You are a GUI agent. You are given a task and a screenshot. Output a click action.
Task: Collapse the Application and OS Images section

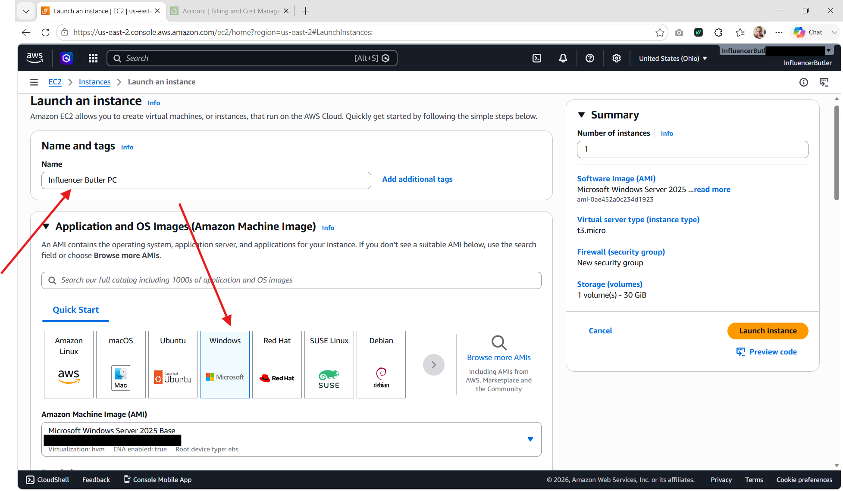pyautogui.click(x=46, y=227)
